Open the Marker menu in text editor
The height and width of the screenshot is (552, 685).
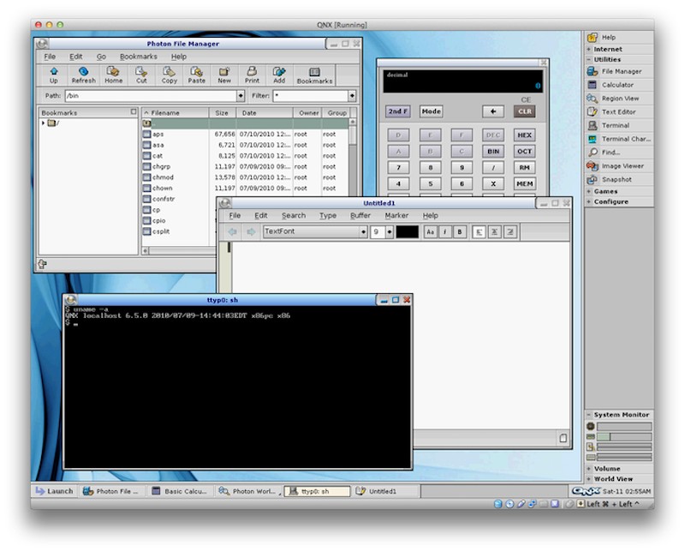click(396, 216)
